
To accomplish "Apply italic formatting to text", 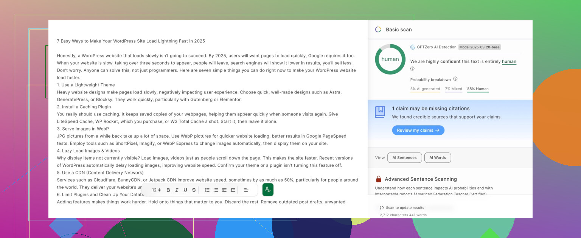I will tap(177, 190).
